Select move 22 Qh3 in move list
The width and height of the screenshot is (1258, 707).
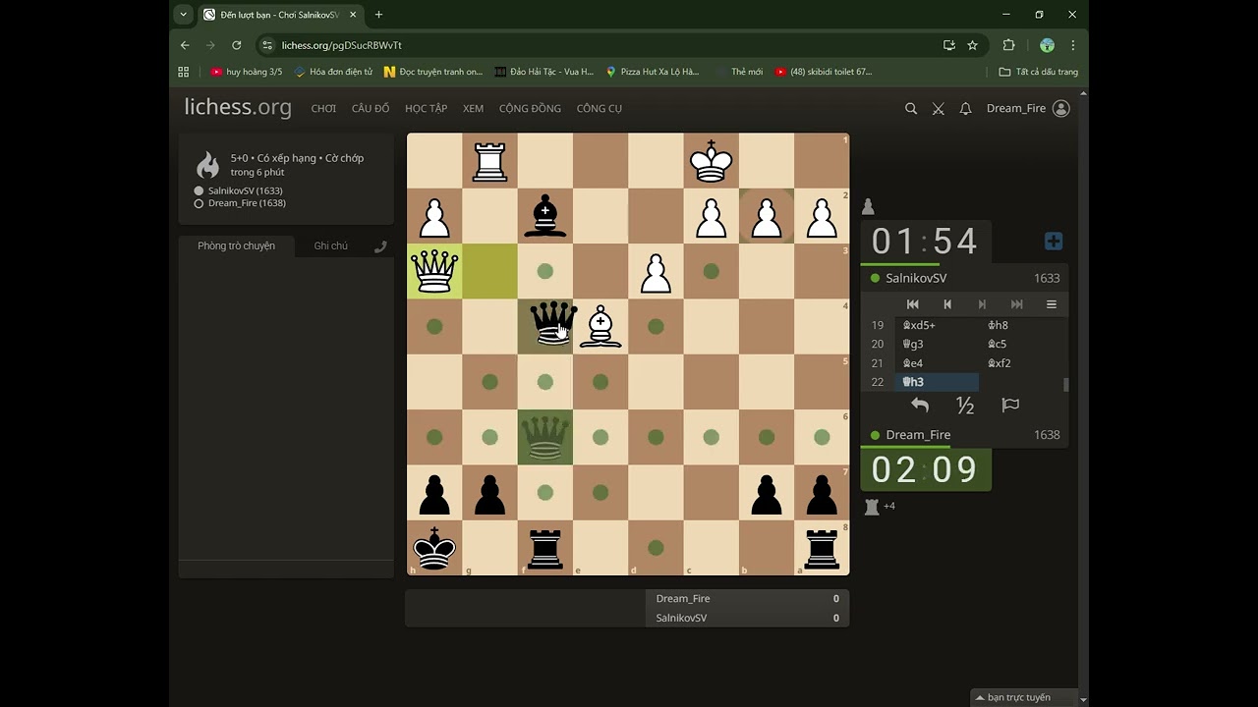click(x=936, y=382)
